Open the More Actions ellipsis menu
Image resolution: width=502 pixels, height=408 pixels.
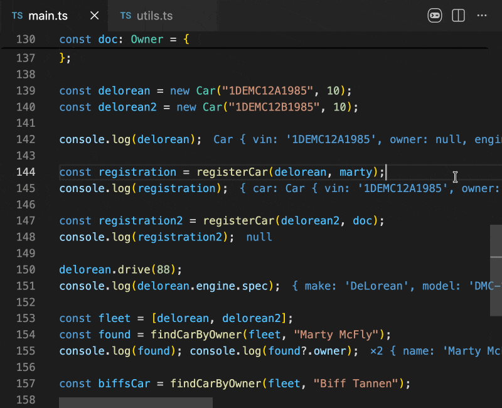481,15
